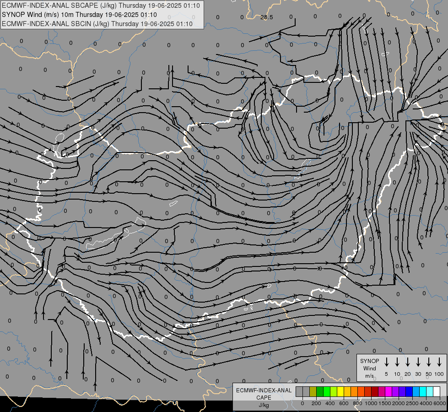This screenshot has width=448, height=412.
Task: Pick the pure yellow CAPE swatch
Action: pos(340,391)
